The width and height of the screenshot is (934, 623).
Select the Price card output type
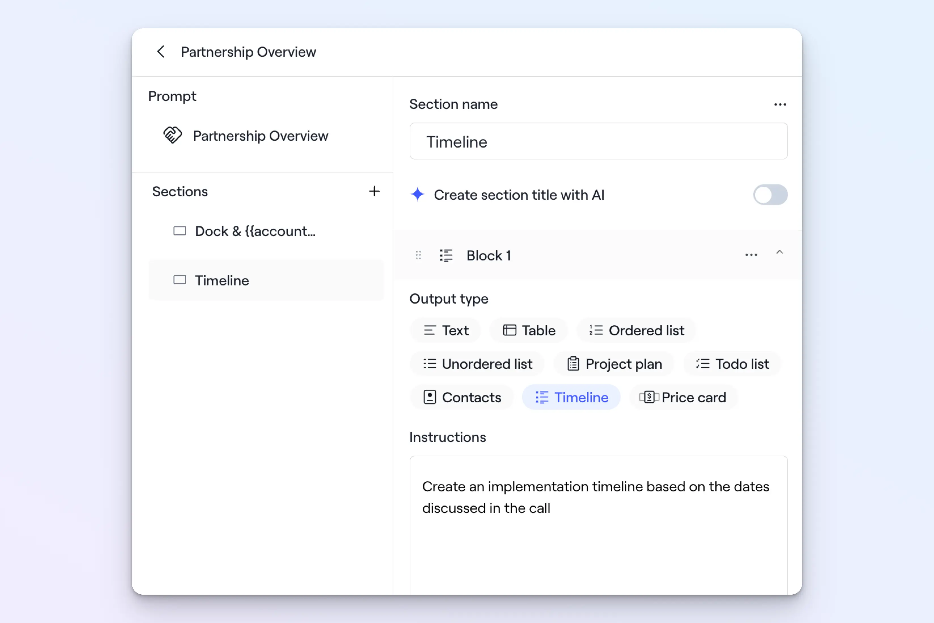pyautogui.click(x=683, y=397)
